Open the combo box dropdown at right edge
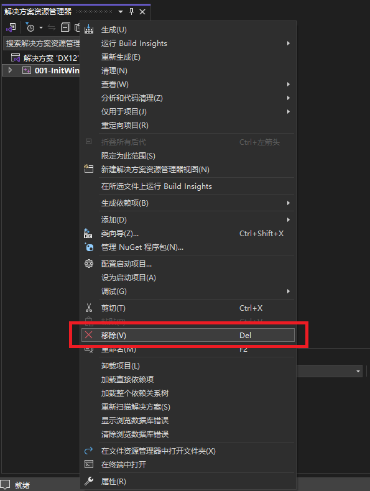The image size is (370, 491). point(358,371)
